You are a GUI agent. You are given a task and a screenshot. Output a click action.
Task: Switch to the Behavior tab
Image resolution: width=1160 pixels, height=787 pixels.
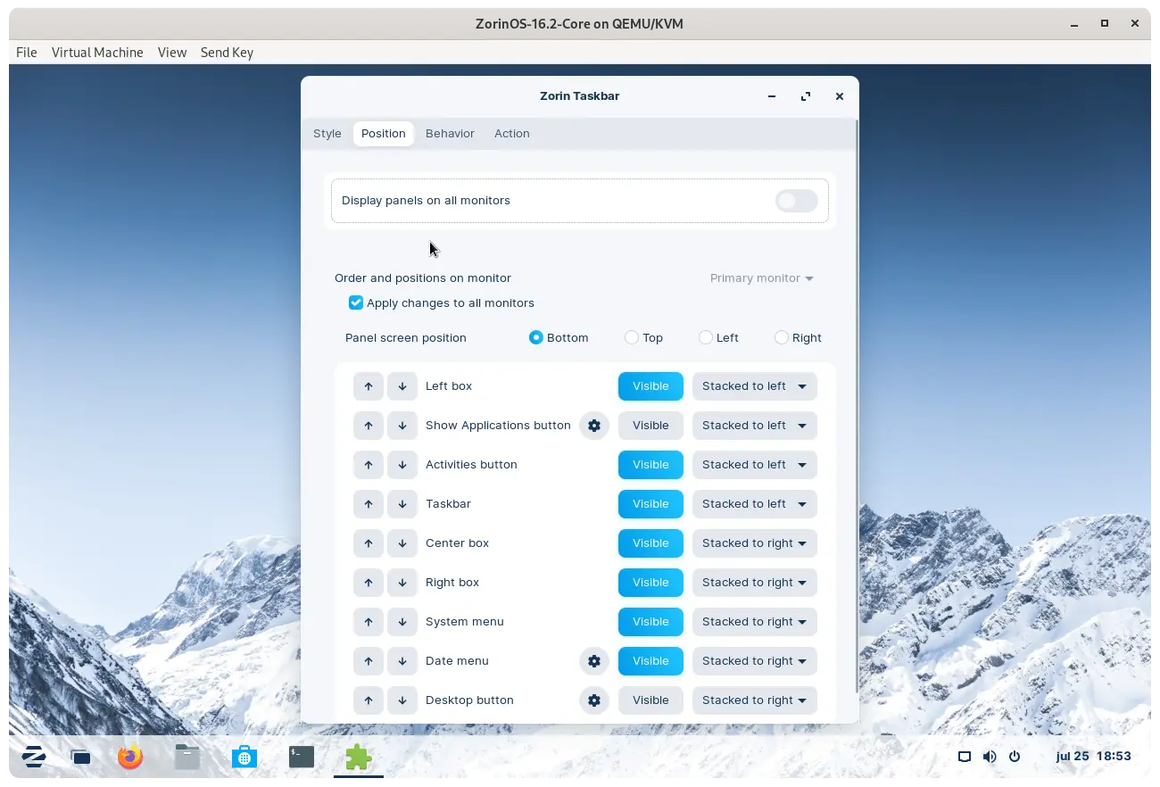click(450, 134)
